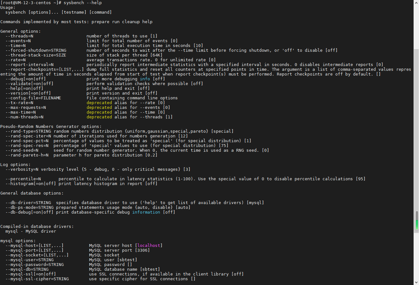Click the --rand-type=STRING option
419x285 pixels.
(28, 131)
